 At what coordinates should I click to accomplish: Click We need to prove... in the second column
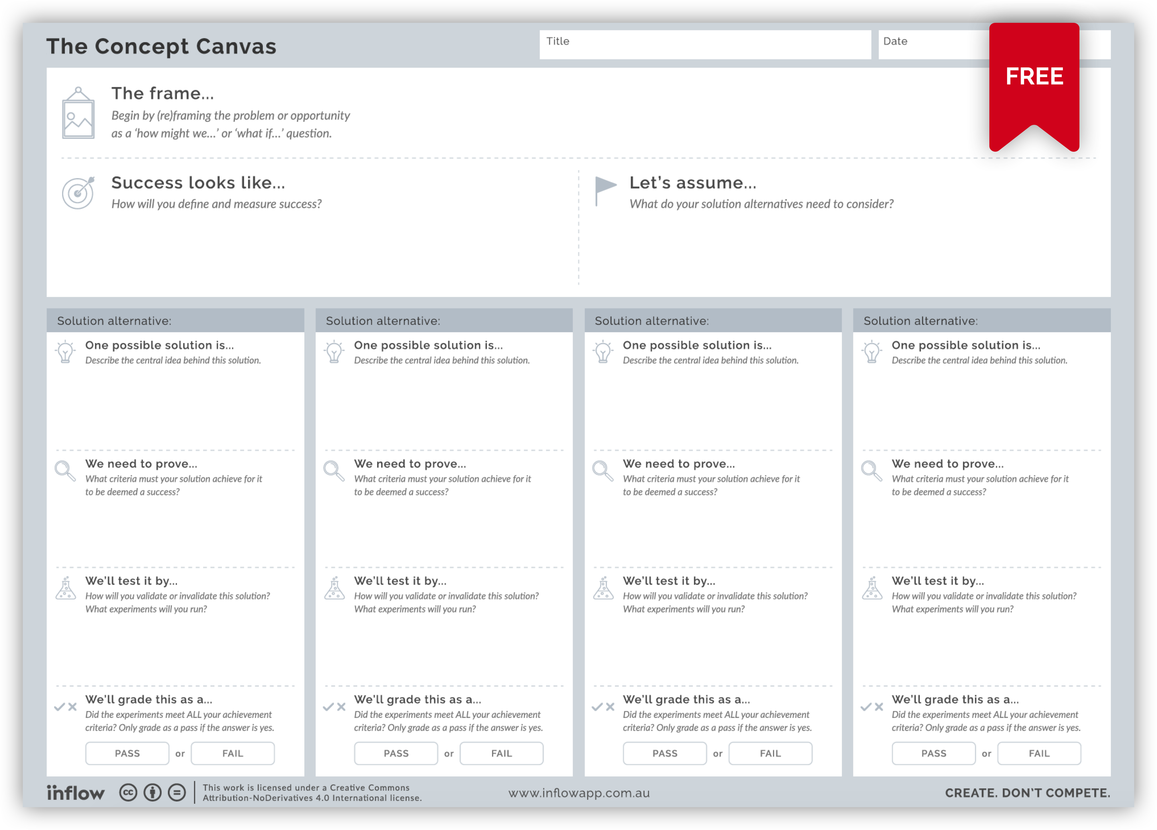point(410,463)
